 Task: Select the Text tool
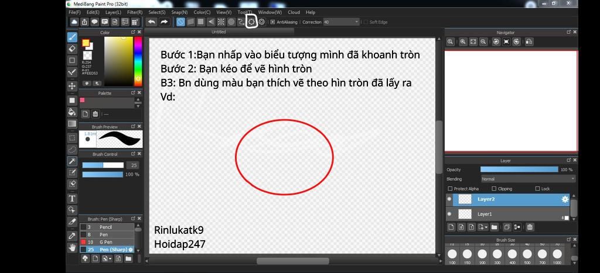[72, 198]
